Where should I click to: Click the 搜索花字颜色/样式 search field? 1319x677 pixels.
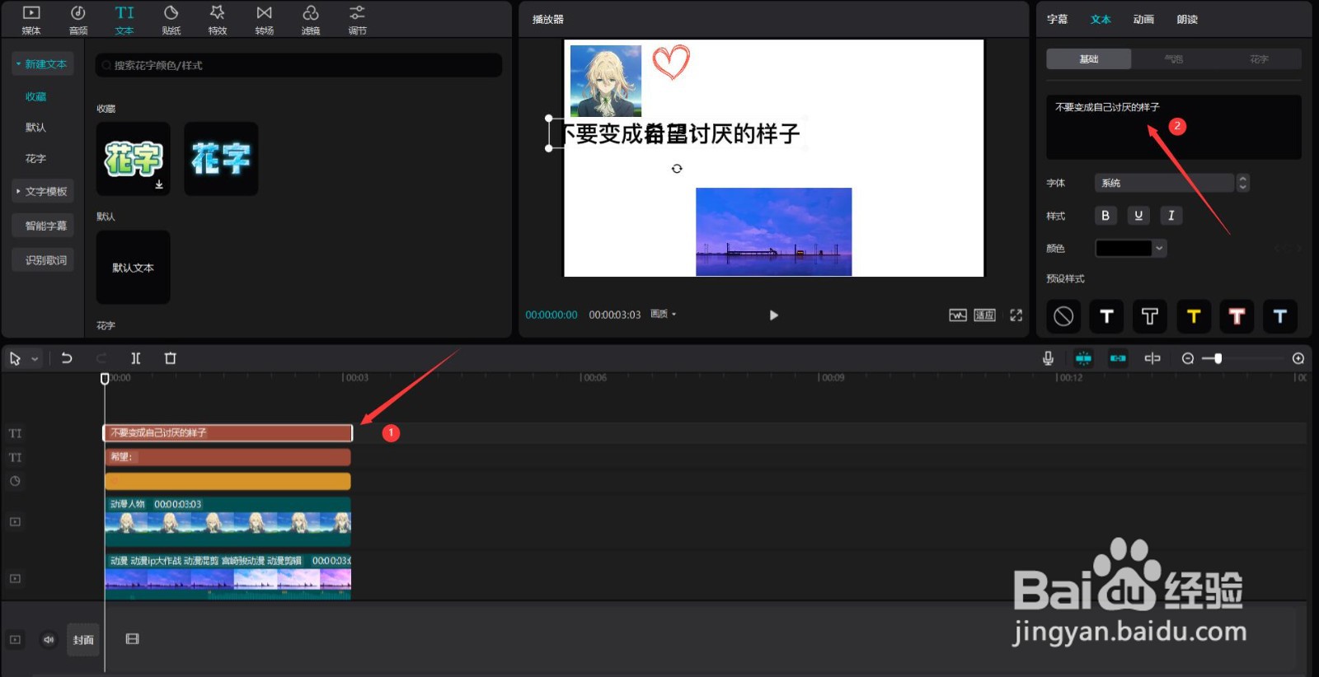tap(298, 65)
